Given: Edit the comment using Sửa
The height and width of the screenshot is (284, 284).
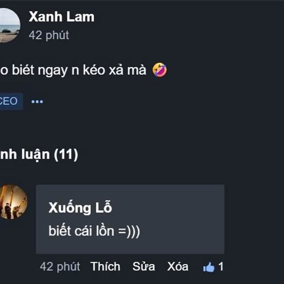Looking at the screenshot, I should click(x=143, y=266).
